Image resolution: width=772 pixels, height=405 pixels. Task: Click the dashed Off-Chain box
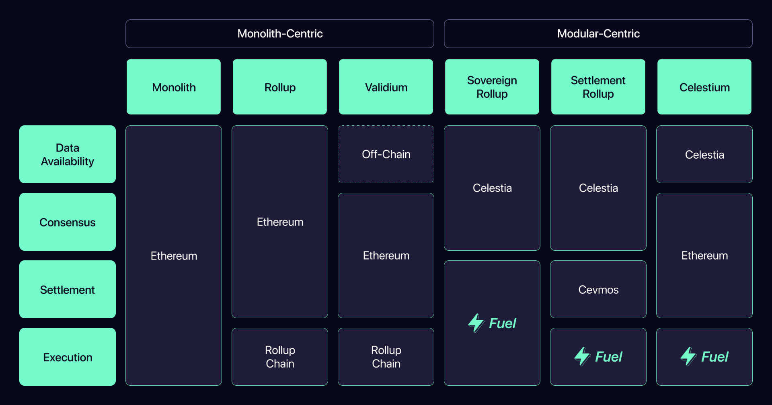coord(386,154)
